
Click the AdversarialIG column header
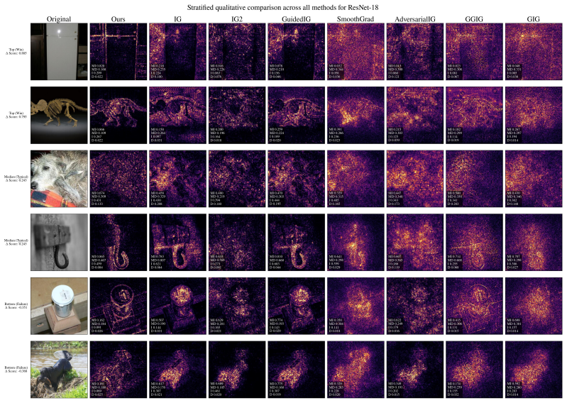point(414,19)
